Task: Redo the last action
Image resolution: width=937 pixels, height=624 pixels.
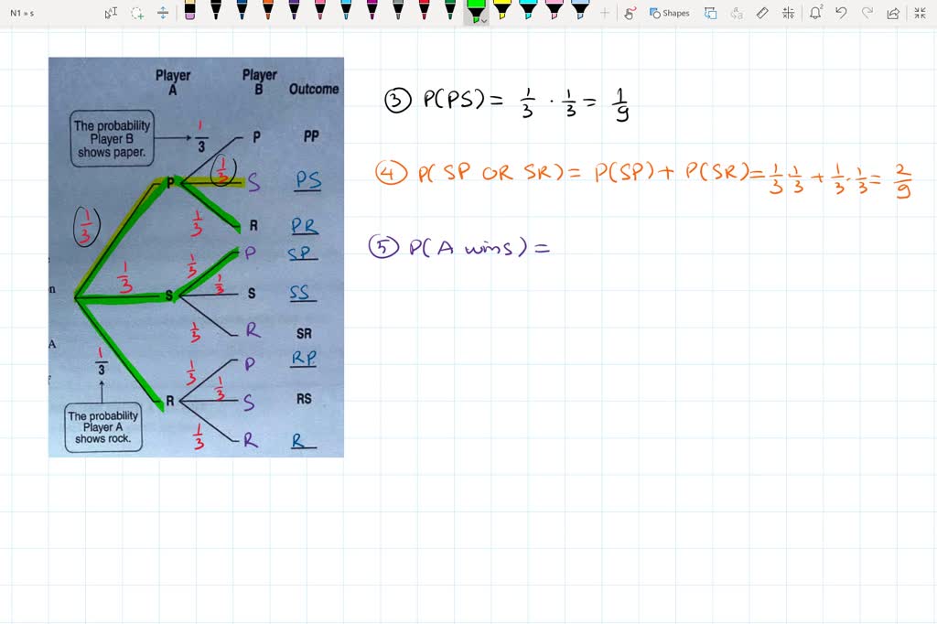Action: pyautogui.click(x=867, y=13)
